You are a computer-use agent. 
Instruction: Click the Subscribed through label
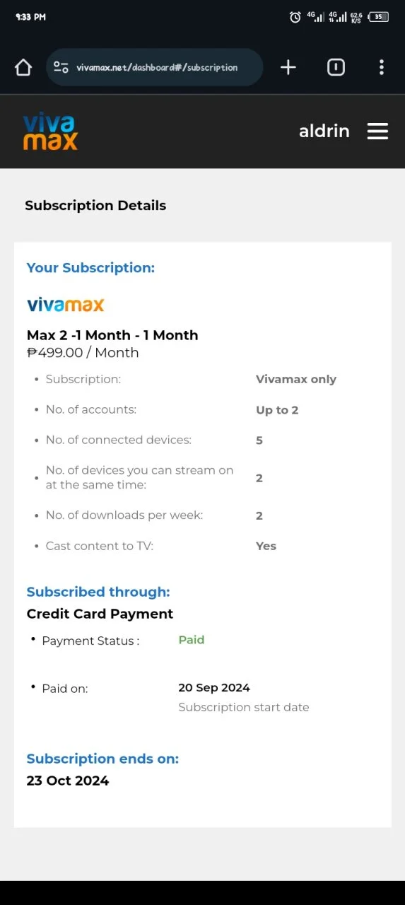[x=98, y=592]
